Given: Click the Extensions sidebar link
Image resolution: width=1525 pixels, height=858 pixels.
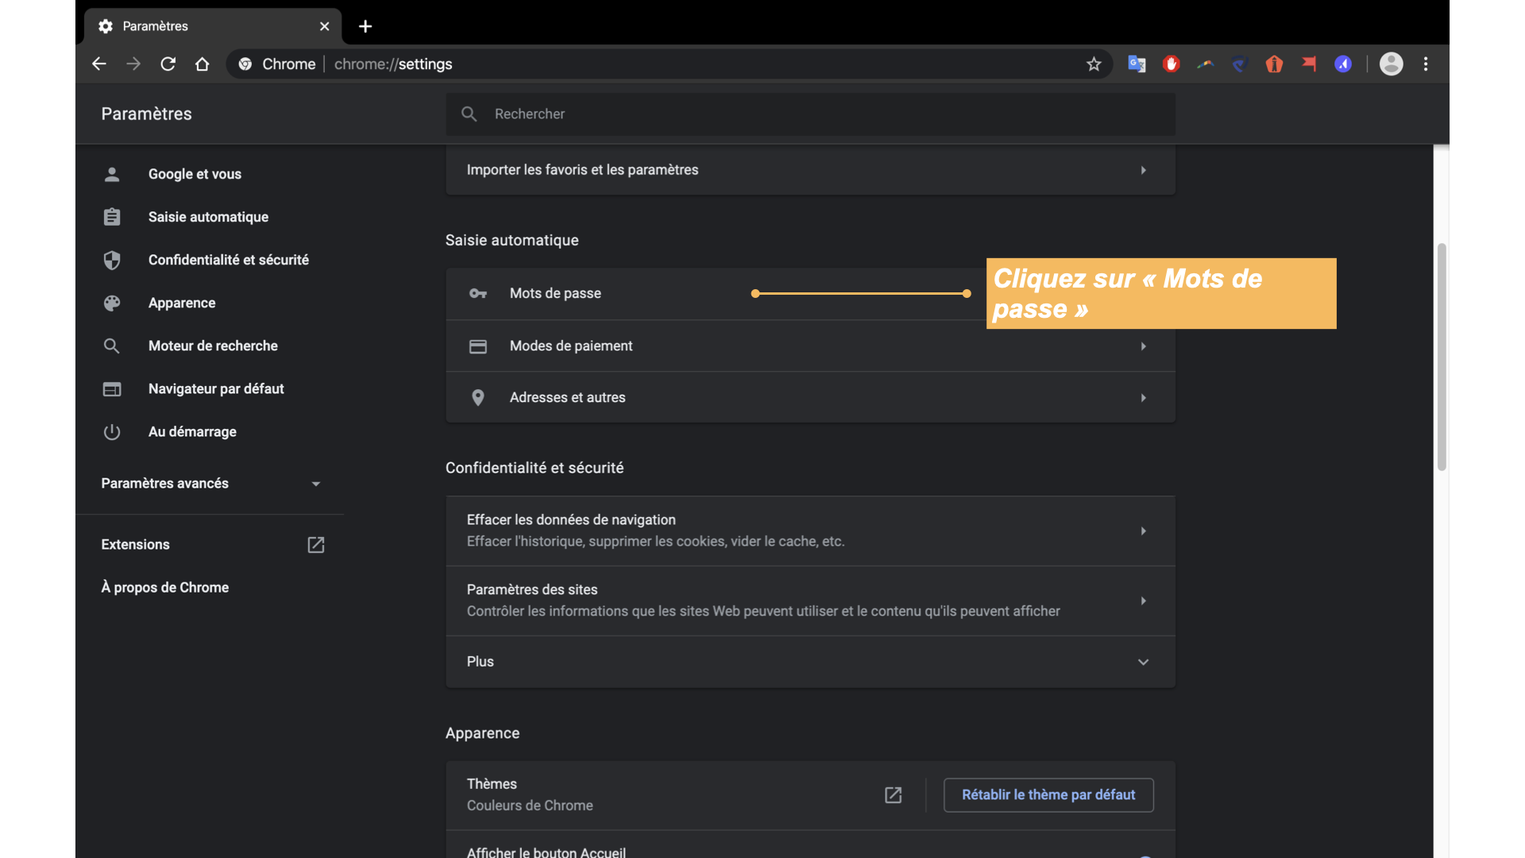Looking at the screenshot, I should [135, 544].
